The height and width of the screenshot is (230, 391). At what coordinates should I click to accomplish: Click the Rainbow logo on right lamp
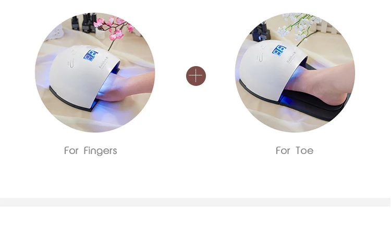tap(291, 57)
